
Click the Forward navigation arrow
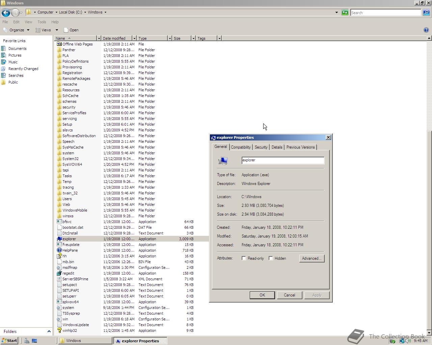point(15,13)
